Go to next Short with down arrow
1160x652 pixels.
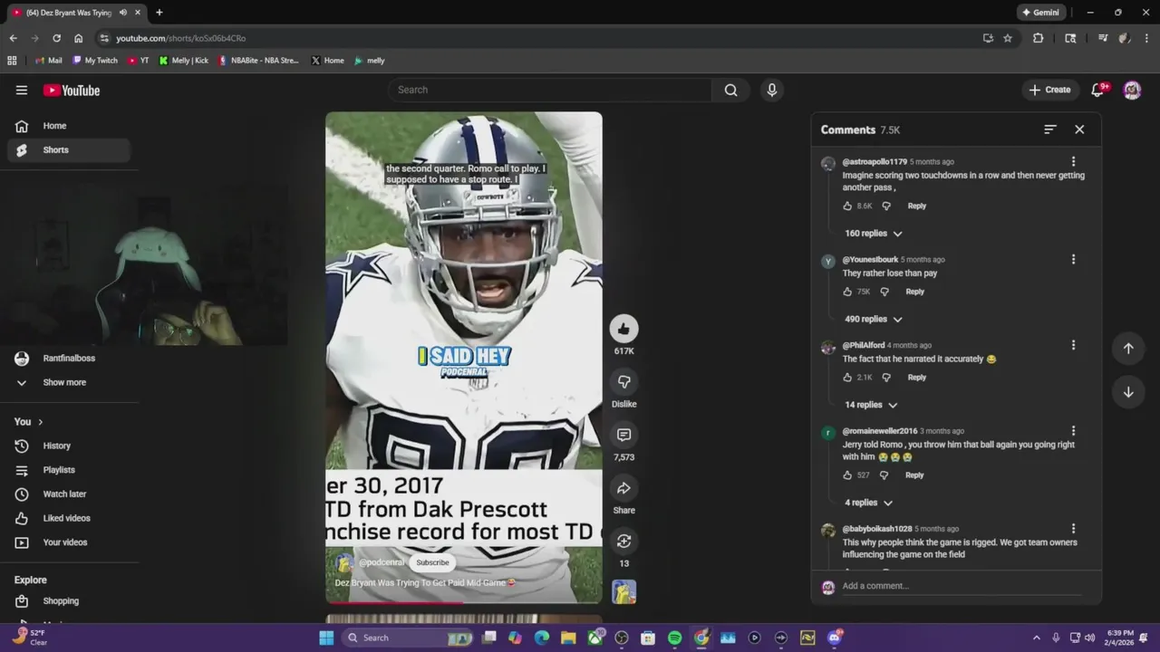tap(1128, 392)
